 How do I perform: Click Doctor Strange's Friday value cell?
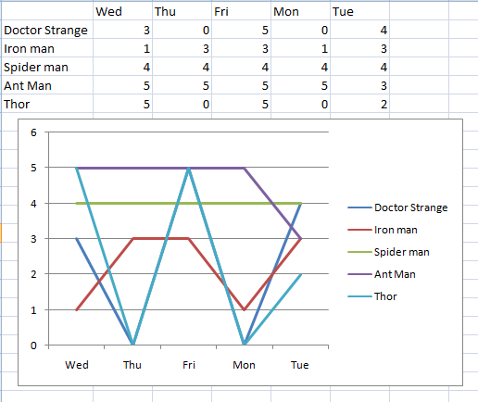pyautogui.click(x=241, y=30)
